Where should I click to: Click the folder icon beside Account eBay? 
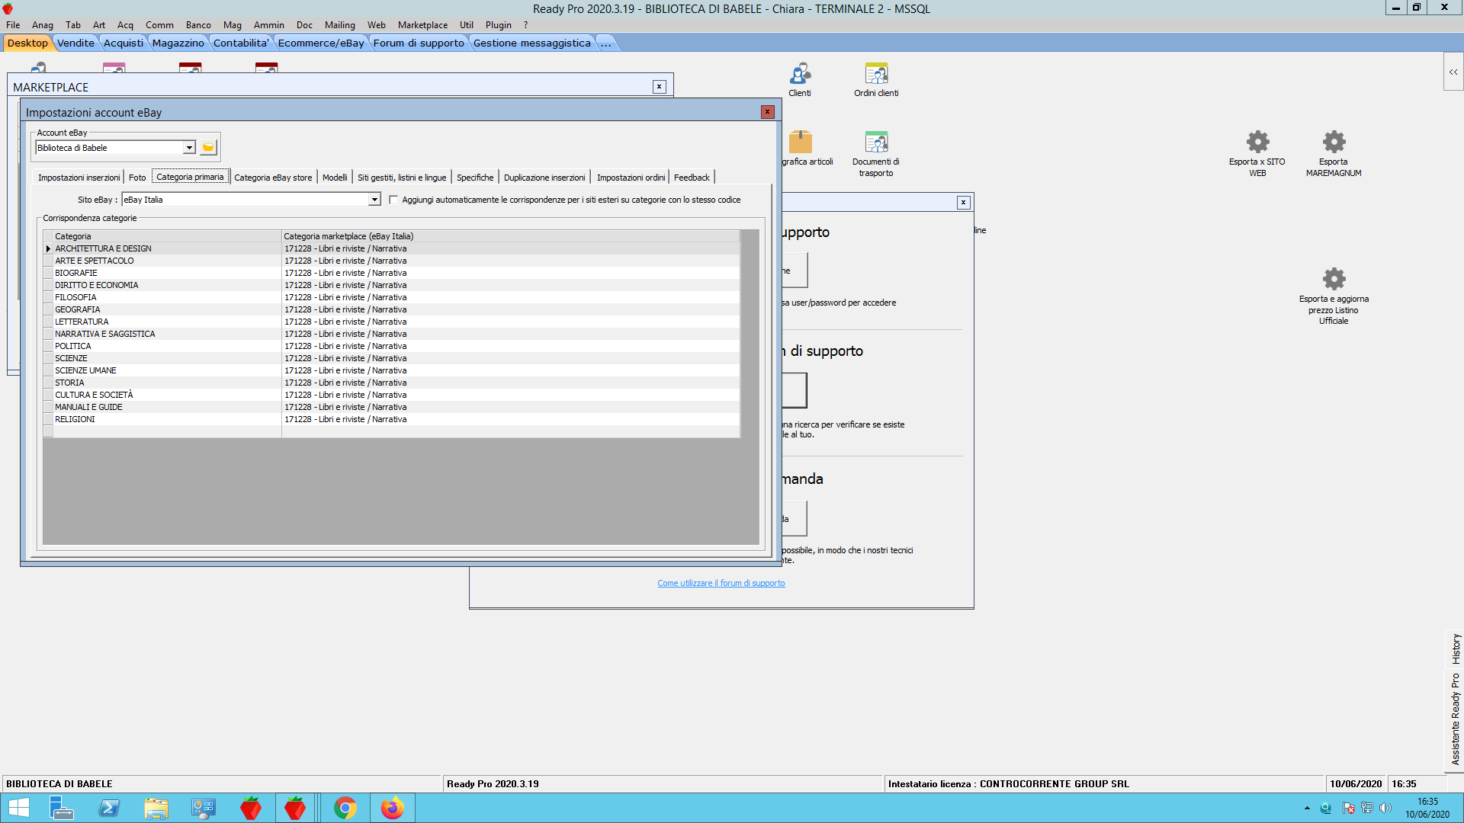point(208,147)
